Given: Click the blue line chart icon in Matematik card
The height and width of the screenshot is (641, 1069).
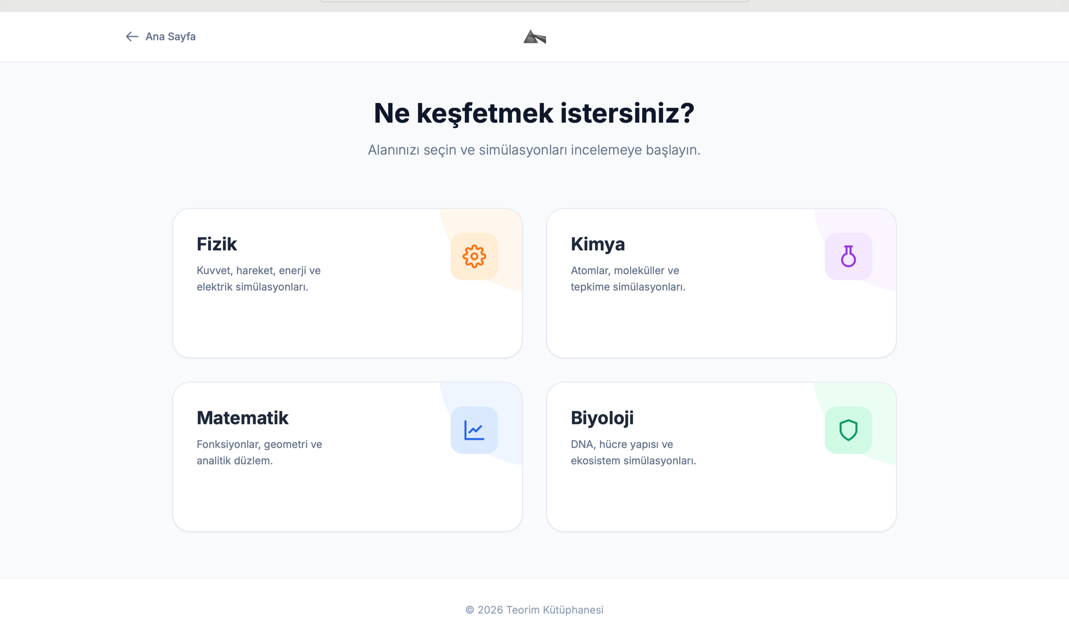Looking at the screenshot, I should pyautogui.click(x=474, y=430).
